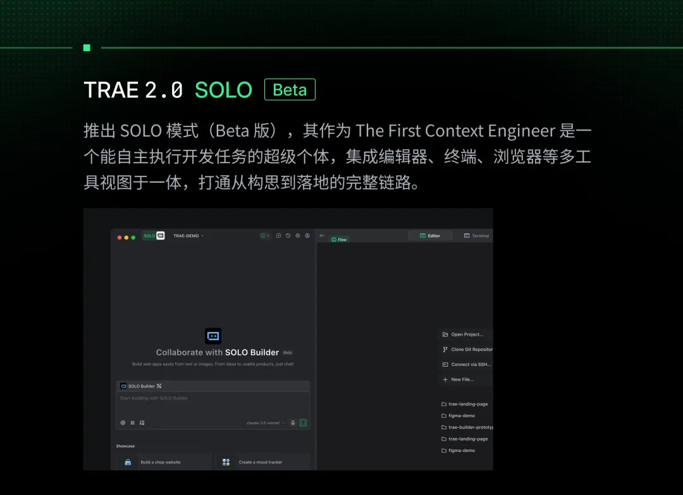Open the user account avatar icon
Screen dimensions: 683x495
click(x=307, y=236)
